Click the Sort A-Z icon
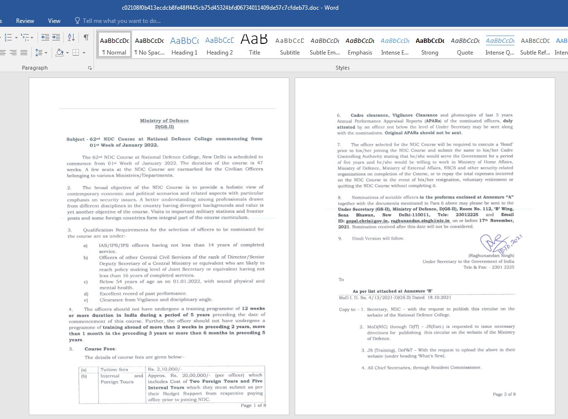The width and height of the screenshot is (568, 419). 71,38
